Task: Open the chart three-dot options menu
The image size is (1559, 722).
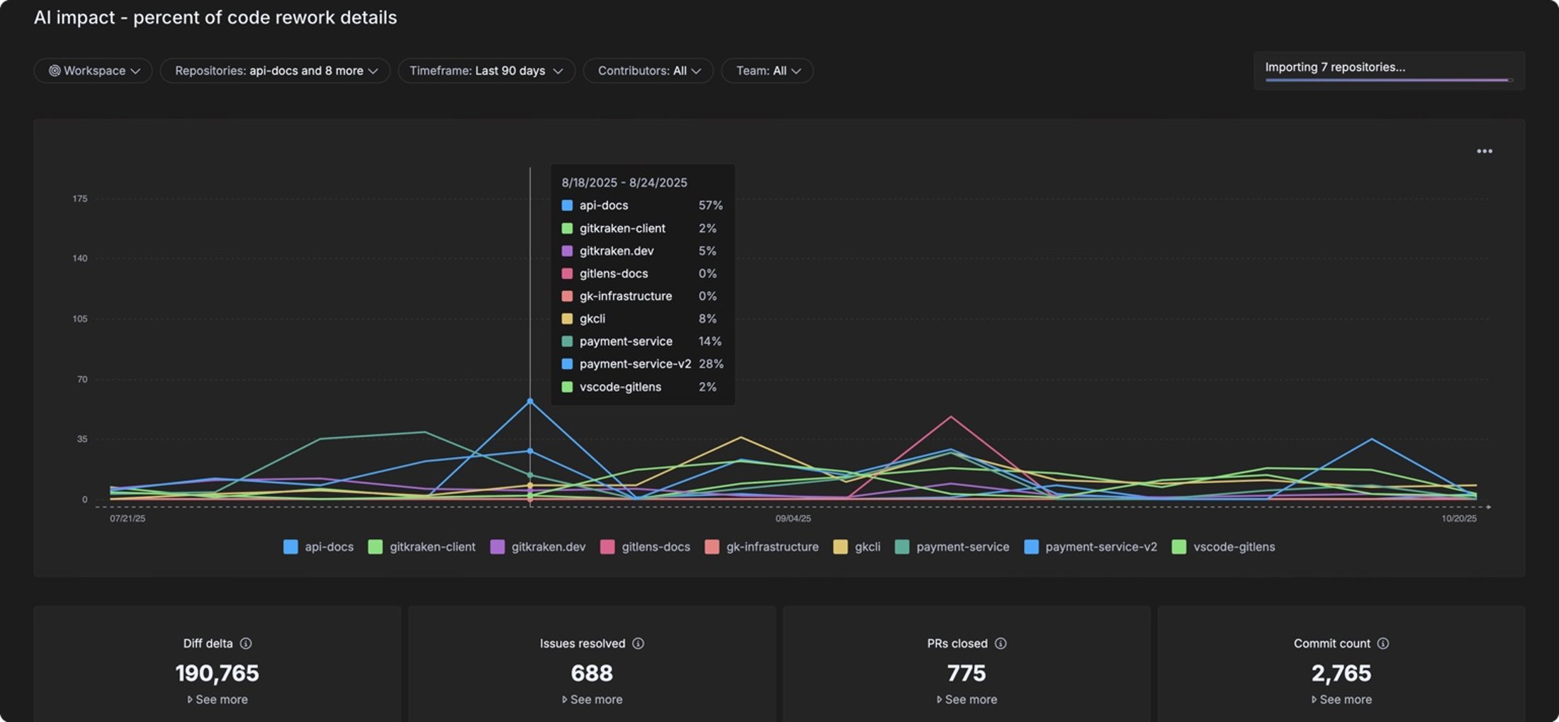Action: [1484, 151]
